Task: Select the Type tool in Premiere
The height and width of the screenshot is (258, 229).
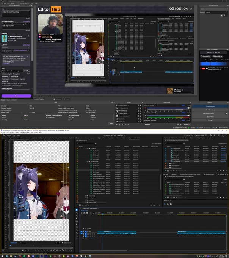Action: point(77,236)
